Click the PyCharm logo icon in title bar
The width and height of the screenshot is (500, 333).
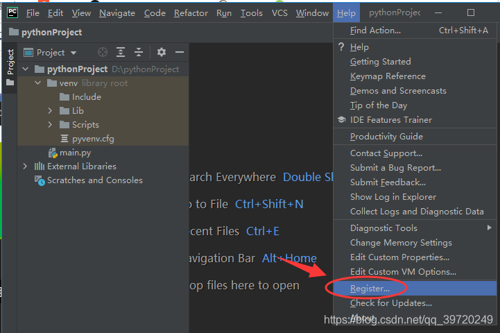pos(12,12)
